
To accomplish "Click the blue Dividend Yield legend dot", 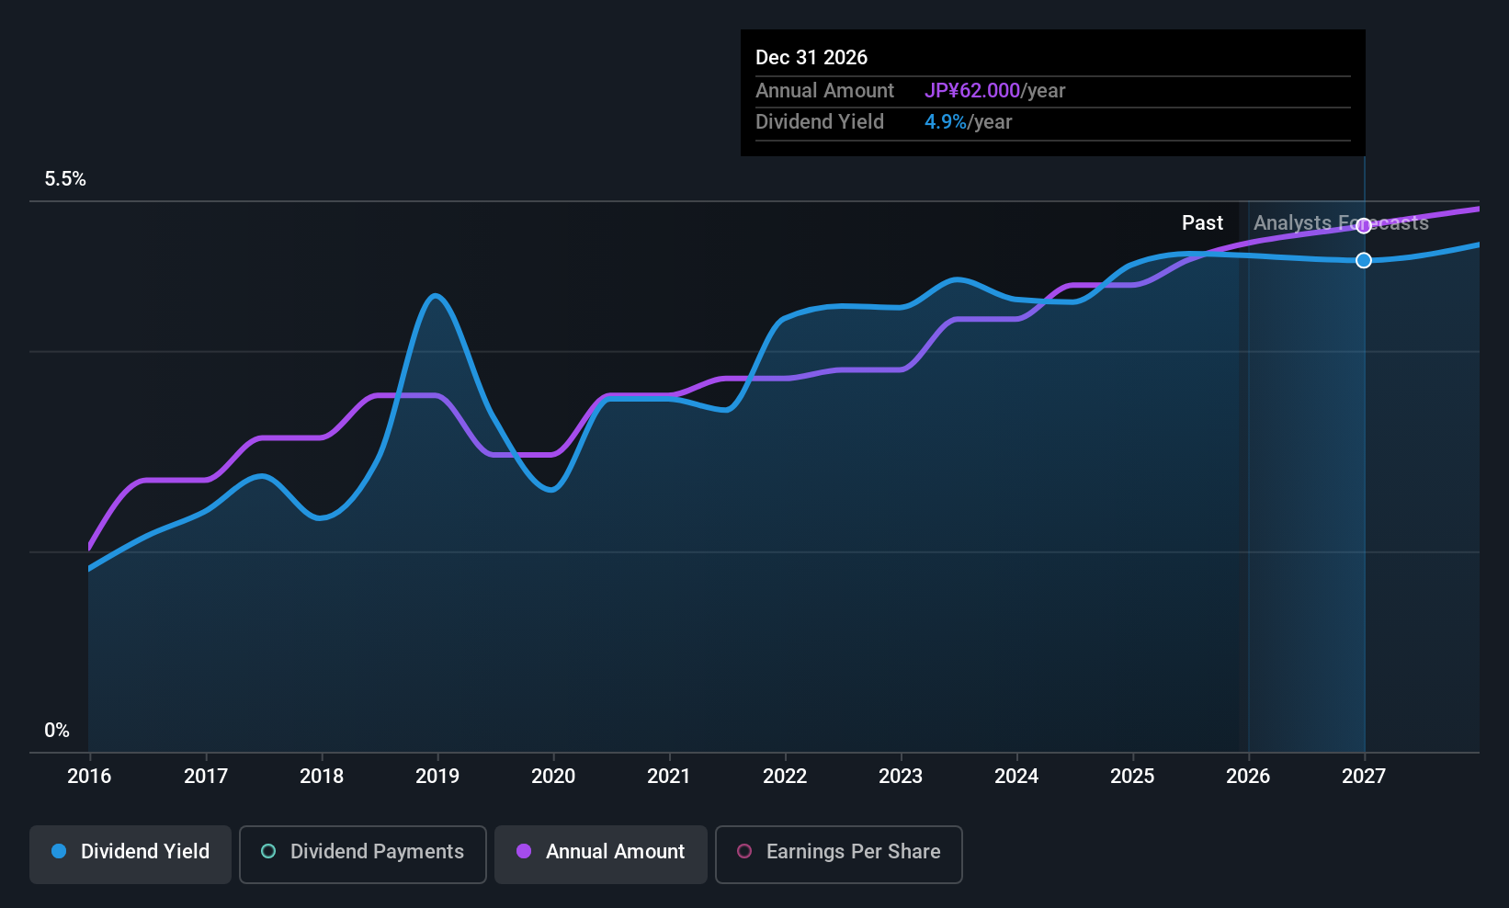I will pos(59,851).
